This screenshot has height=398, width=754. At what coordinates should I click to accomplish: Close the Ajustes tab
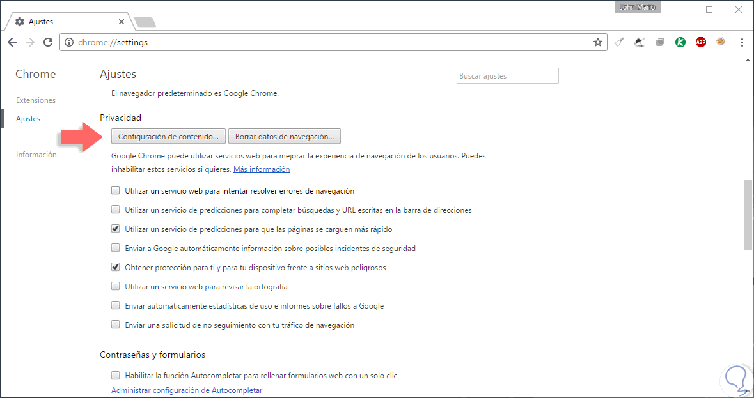(121, 22)
